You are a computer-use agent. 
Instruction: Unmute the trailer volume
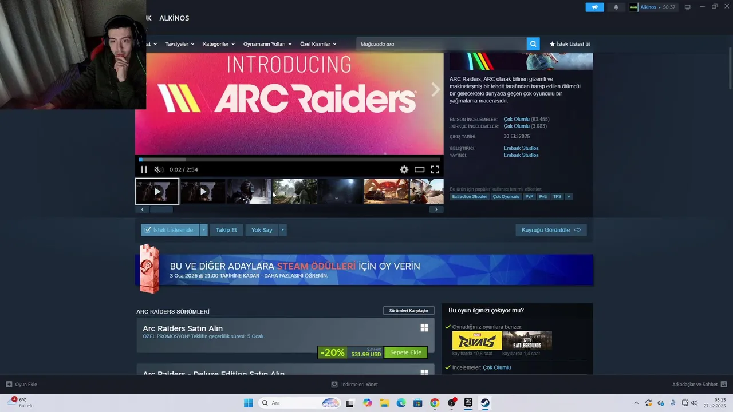(159, 169)
